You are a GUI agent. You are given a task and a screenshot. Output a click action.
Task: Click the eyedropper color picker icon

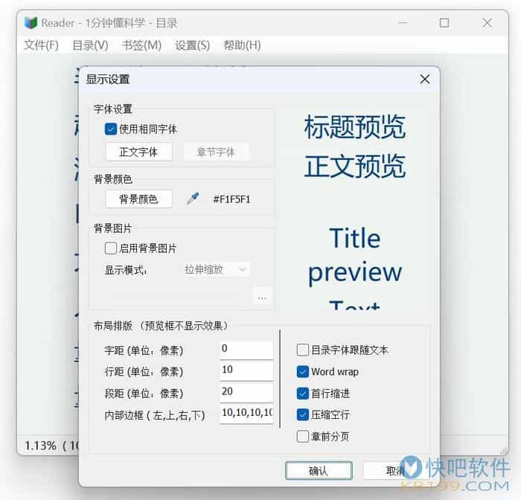(x=193, y=199)
